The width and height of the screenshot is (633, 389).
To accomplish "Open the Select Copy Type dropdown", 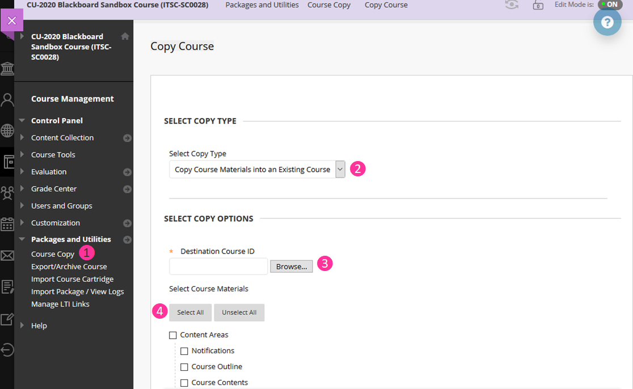I will point(257,170).
